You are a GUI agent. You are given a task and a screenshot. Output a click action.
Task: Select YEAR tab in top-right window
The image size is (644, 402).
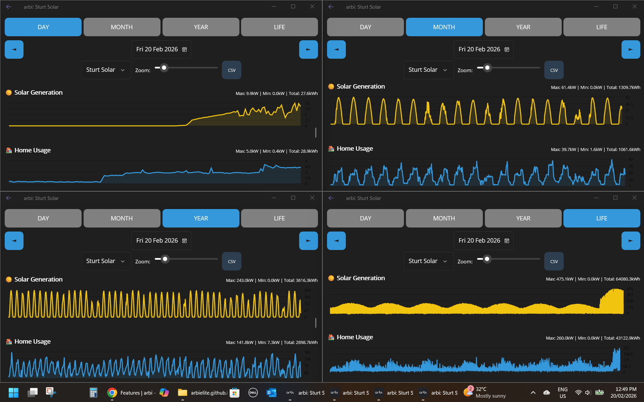tap(523, 27)
